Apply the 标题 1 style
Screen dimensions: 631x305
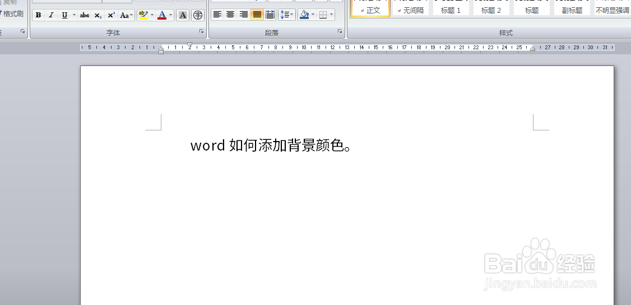click(x=451, y=9)
